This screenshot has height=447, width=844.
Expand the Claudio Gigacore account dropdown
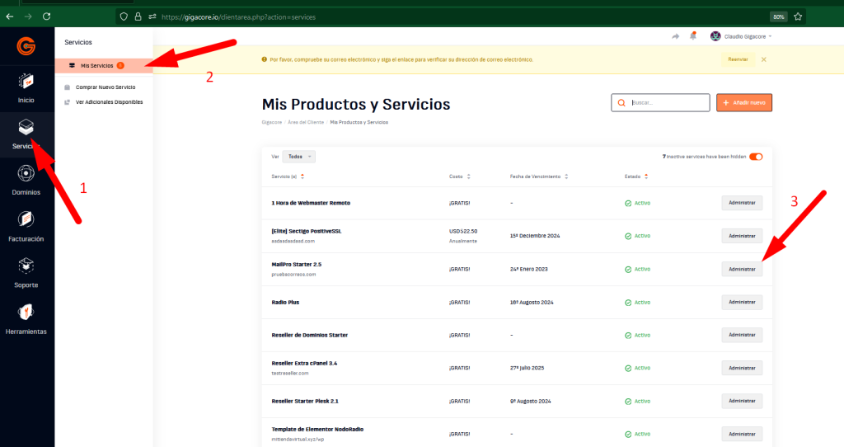pyautogui.click(x=741, y=36)
